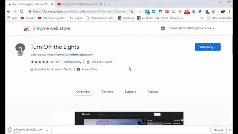Switch to the Top 10 Best HD Games tab
The width and height of the screenshot is (238, 134).
[80, 4]
